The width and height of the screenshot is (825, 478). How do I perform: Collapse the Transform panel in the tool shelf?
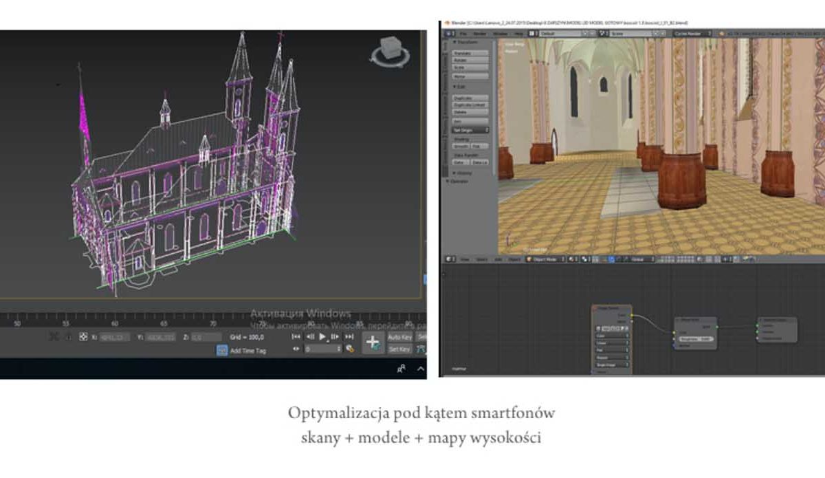[x=467, y=43]
